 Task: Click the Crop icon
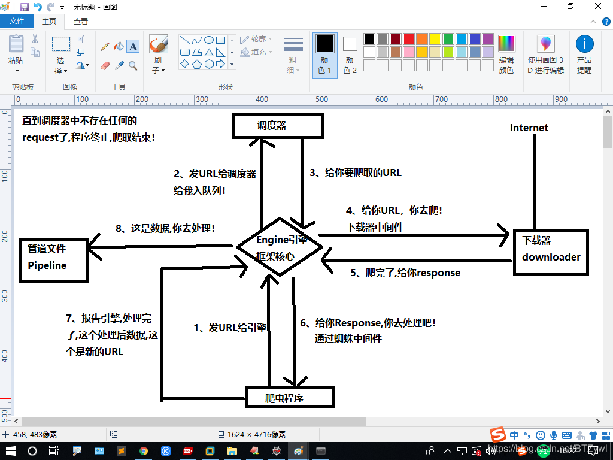click(81, 39)
